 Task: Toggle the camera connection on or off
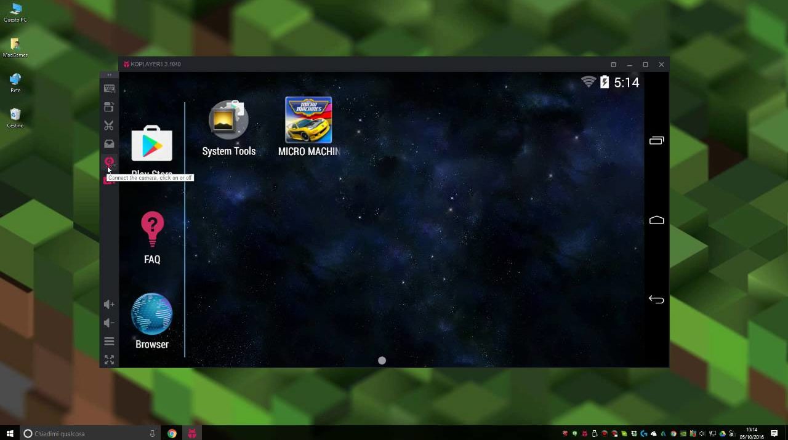coord(109,162)
